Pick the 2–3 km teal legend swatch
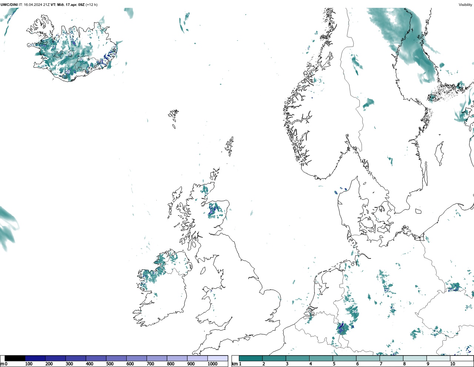Screen dimensions: 474x367 (x=274, y=358)
